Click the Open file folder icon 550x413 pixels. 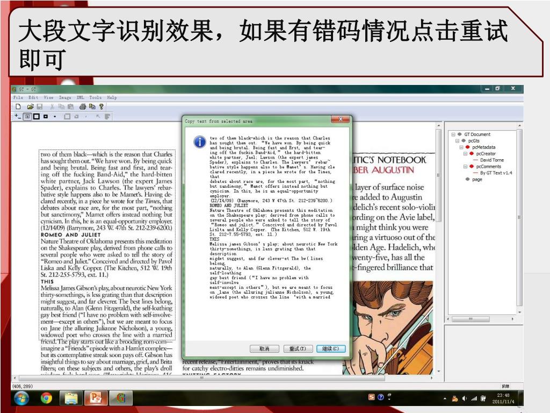[x=31, y=106]
